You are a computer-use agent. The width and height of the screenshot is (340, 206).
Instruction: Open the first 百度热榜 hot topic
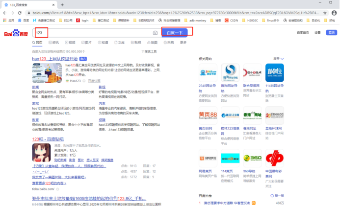tap(227, 203)
